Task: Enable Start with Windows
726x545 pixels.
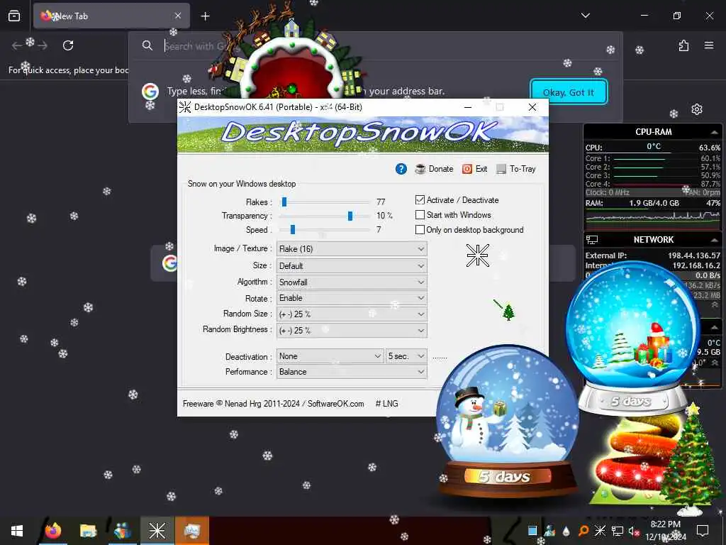Action: (x=420, y=215)
